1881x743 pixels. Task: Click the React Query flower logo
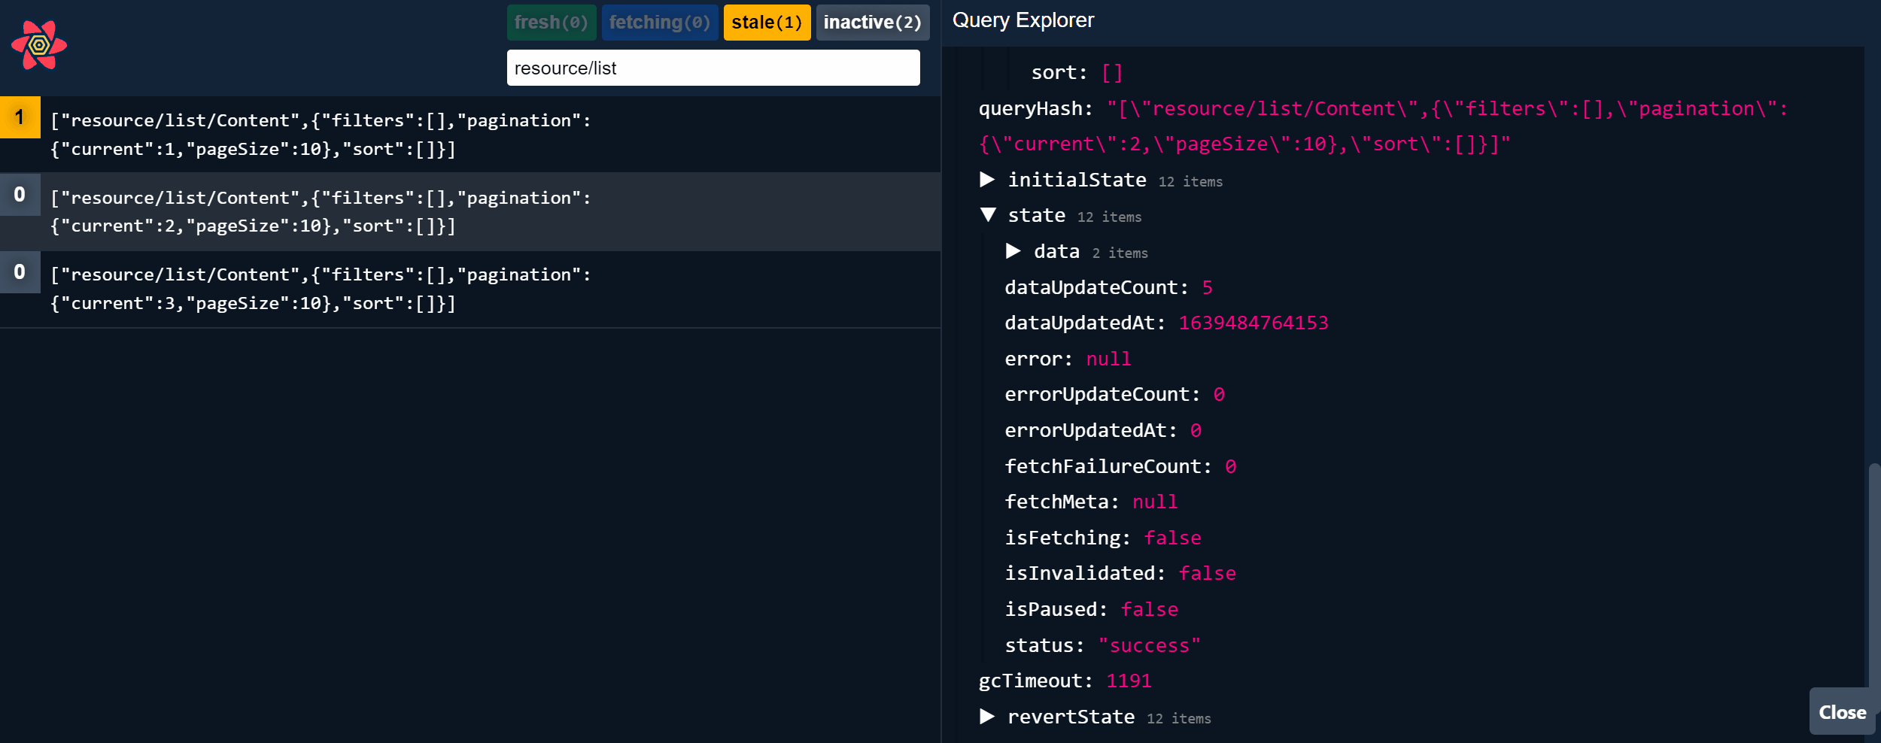[x=39, y=45]
